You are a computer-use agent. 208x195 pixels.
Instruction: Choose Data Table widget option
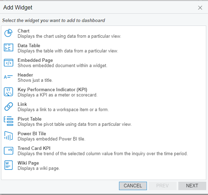(x=29, y=45)
